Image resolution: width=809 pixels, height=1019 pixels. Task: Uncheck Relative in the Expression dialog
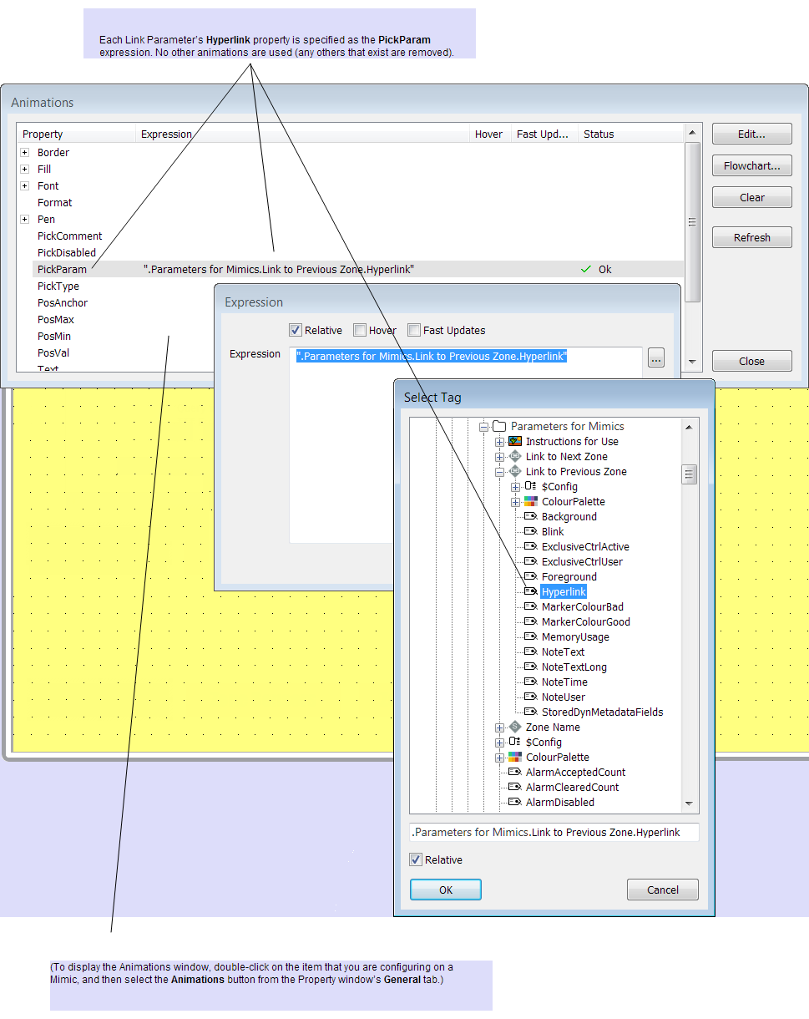(295, 330)
